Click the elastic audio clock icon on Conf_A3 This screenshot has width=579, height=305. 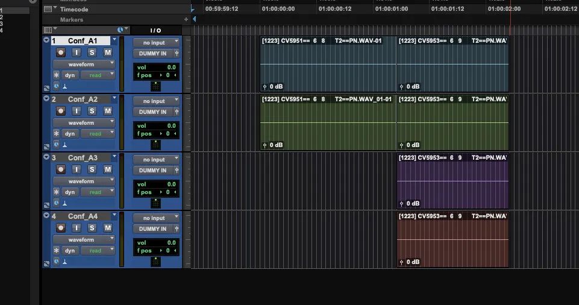click(x=57, y=203)
